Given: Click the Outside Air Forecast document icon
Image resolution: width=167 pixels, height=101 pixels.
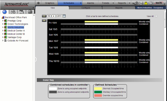Looking at the screenshot, I should [5, 41].
